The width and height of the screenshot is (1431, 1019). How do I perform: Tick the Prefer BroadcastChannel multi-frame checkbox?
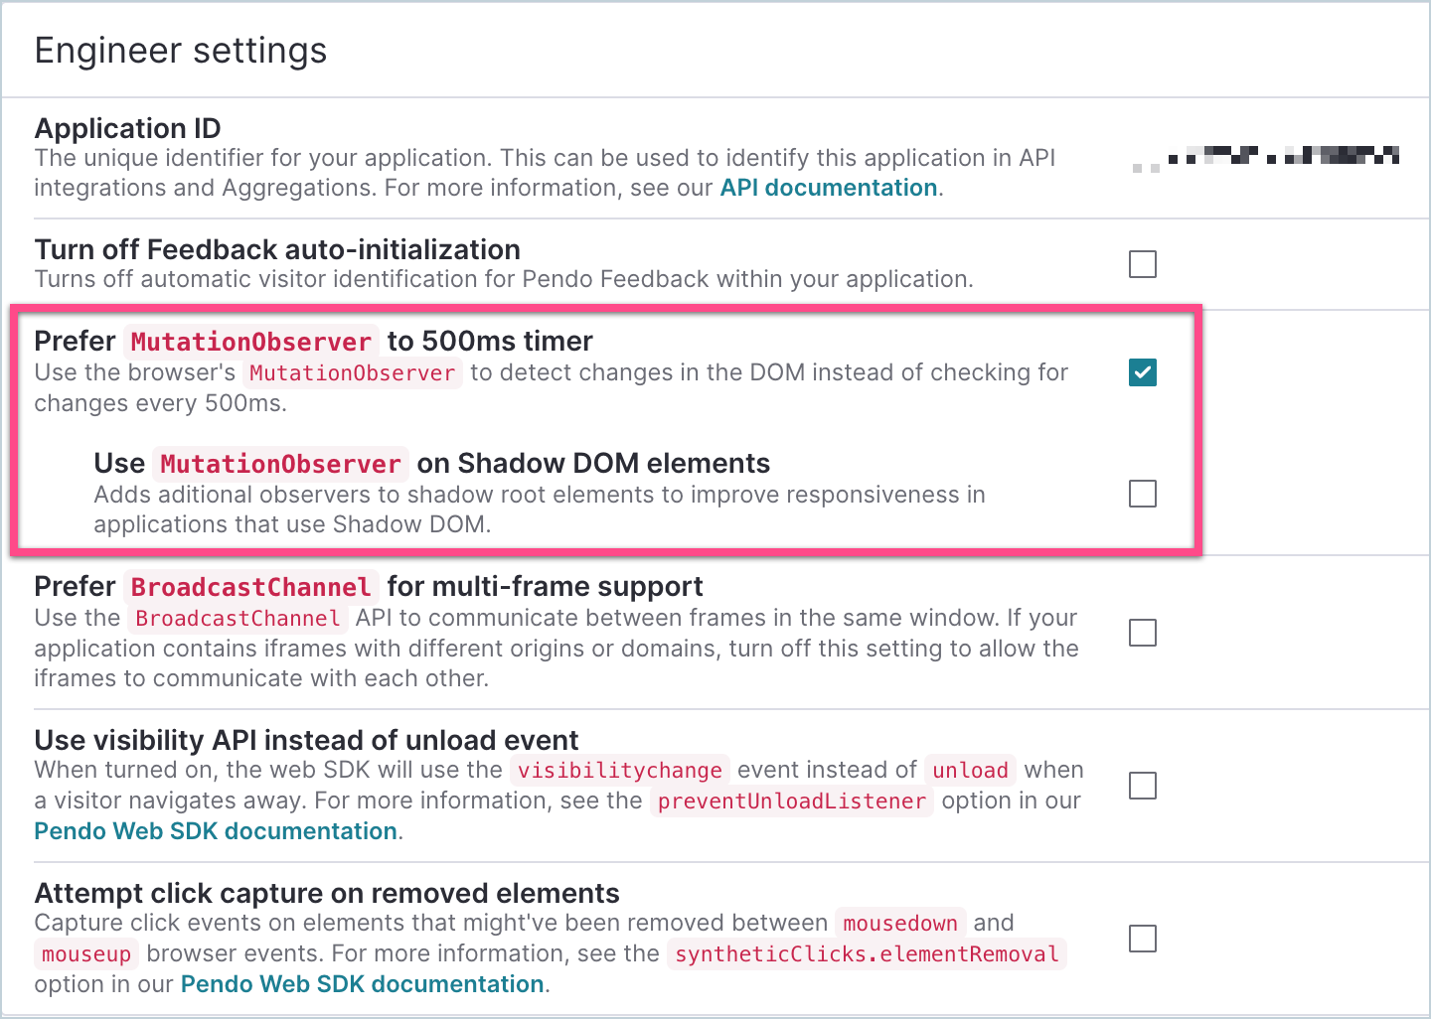click(1143, 633)
